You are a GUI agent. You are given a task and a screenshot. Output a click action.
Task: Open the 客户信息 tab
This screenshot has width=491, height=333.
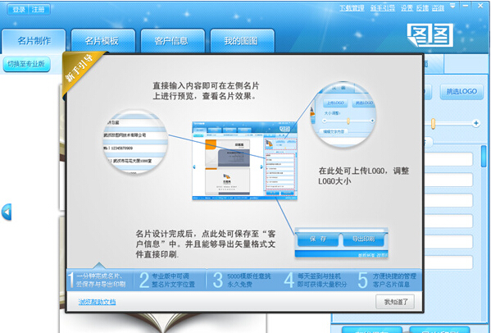coord(172,41)
